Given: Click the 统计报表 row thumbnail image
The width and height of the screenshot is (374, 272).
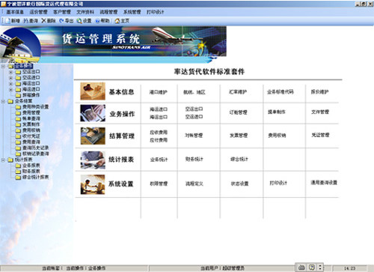Looking at the screenshot, I should (93, 160).
